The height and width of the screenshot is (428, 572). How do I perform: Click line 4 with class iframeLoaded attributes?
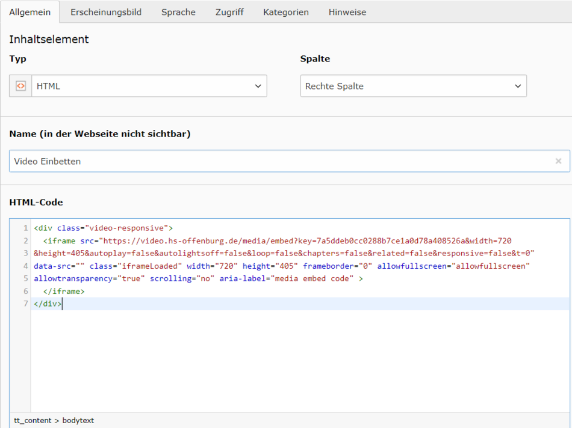282,266
